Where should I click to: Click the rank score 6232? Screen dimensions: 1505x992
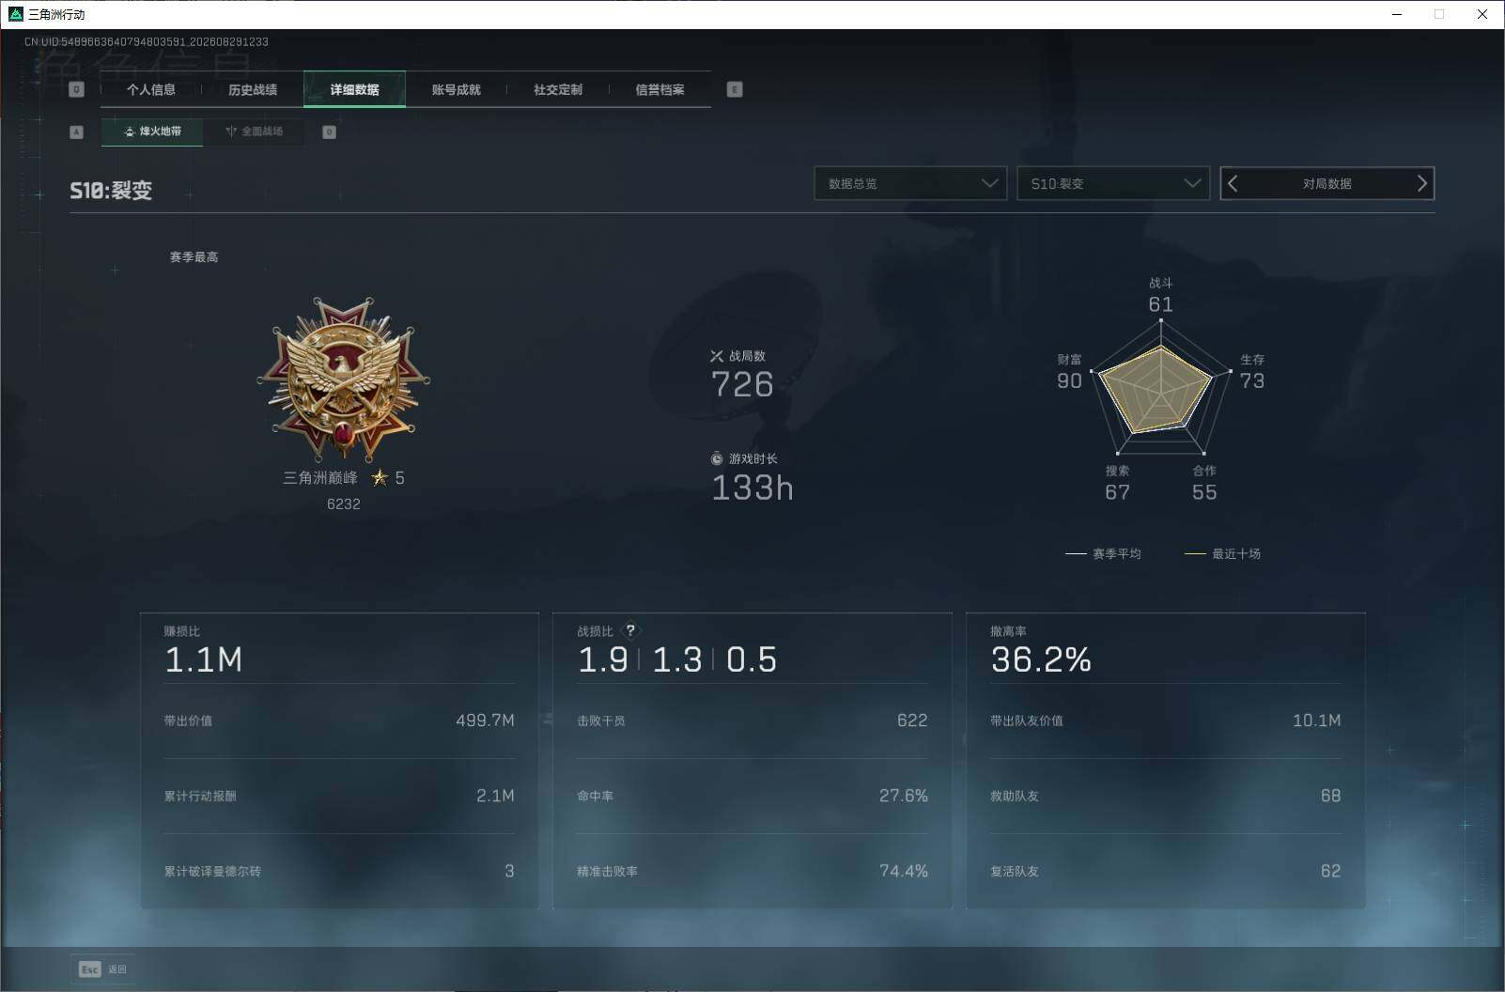(x=344, y=504)
